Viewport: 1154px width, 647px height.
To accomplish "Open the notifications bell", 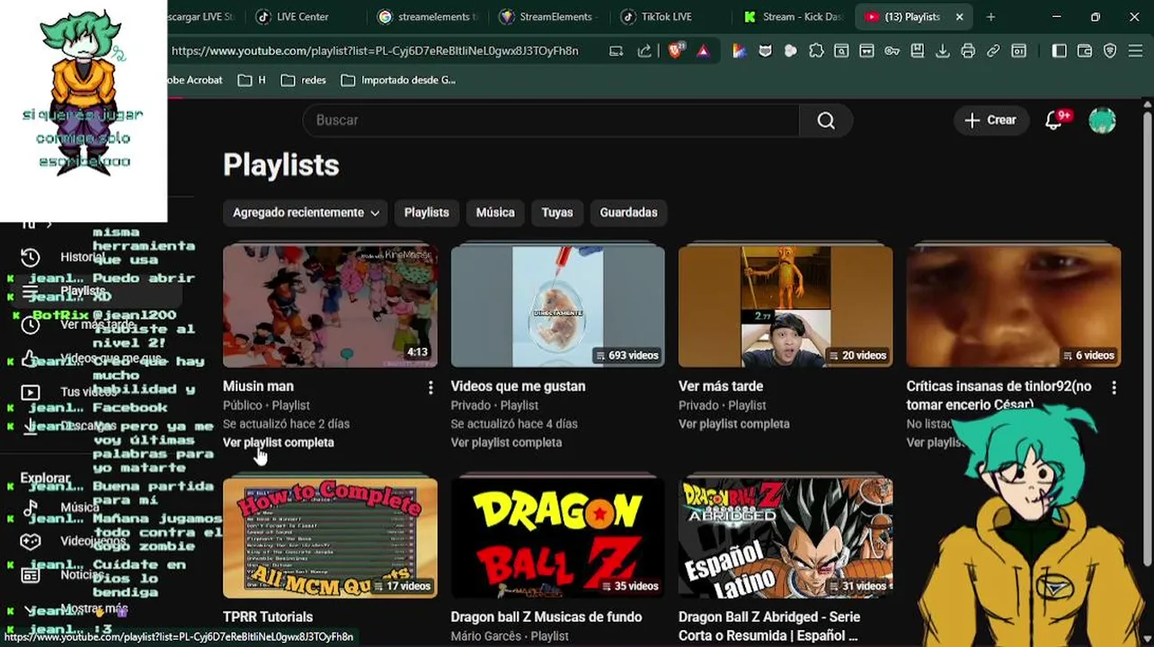I will click(x=1054, y=120).
